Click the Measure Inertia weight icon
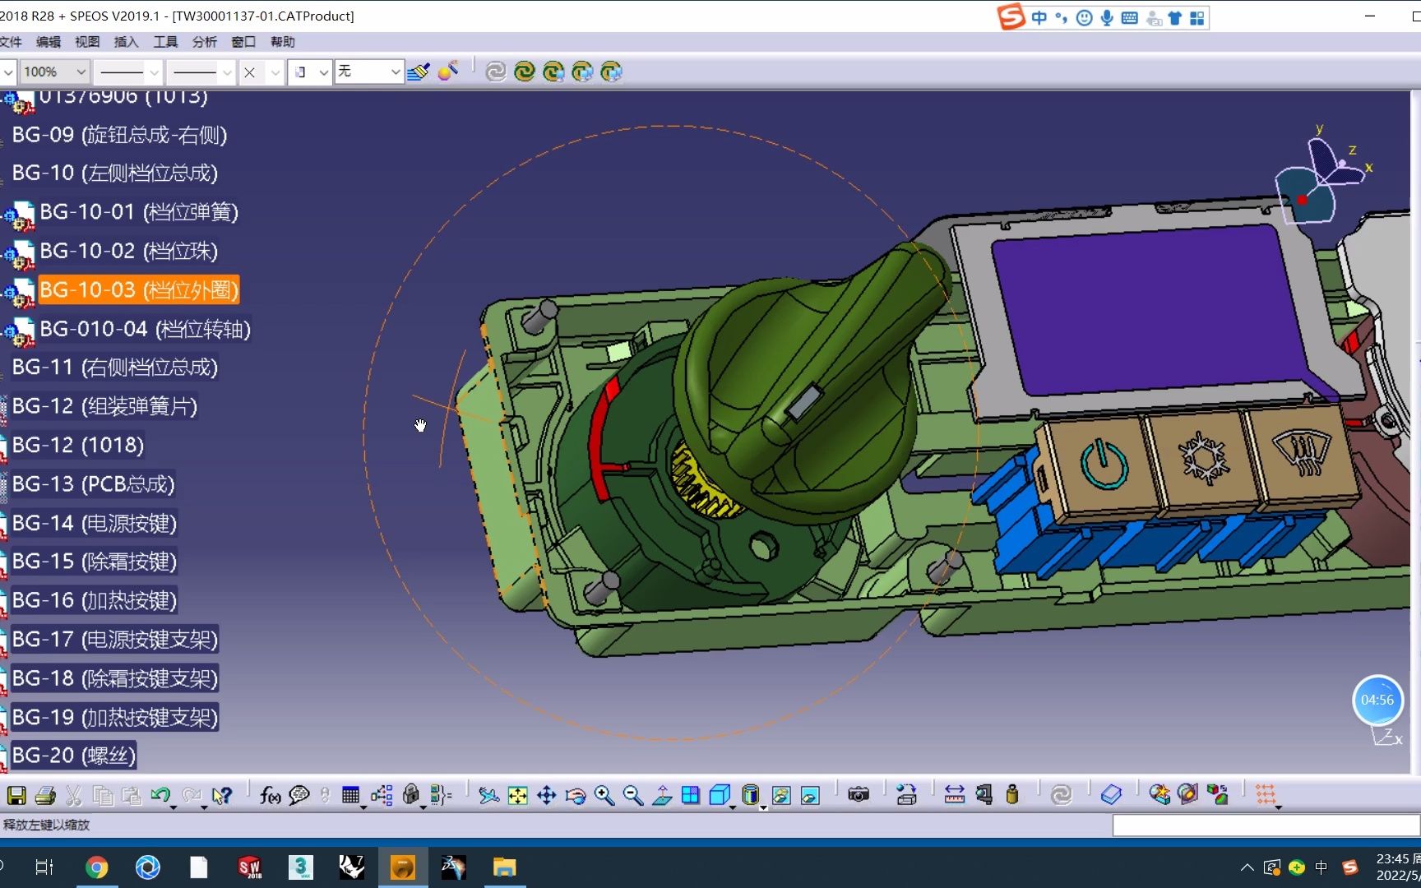 [1012, 794]
